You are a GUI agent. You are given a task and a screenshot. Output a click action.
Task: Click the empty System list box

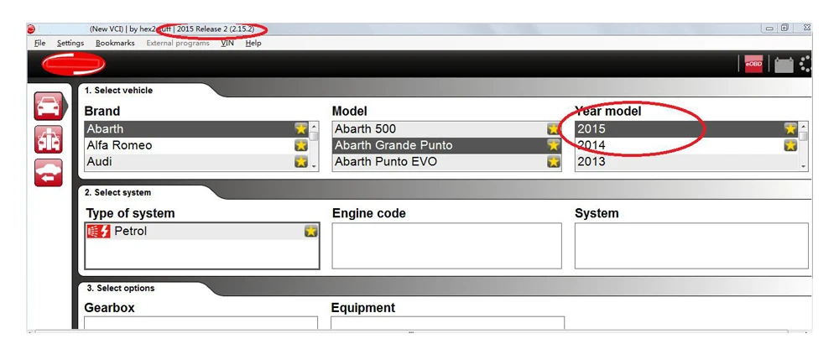691,246
